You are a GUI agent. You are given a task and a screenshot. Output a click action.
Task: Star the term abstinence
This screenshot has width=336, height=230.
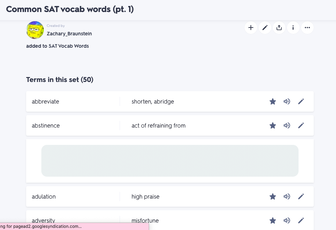tap(273, 125)
